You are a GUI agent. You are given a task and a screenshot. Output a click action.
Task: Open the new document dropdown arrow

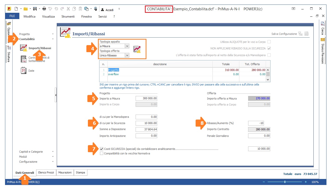pyautogui.click(x=20, y=9)
